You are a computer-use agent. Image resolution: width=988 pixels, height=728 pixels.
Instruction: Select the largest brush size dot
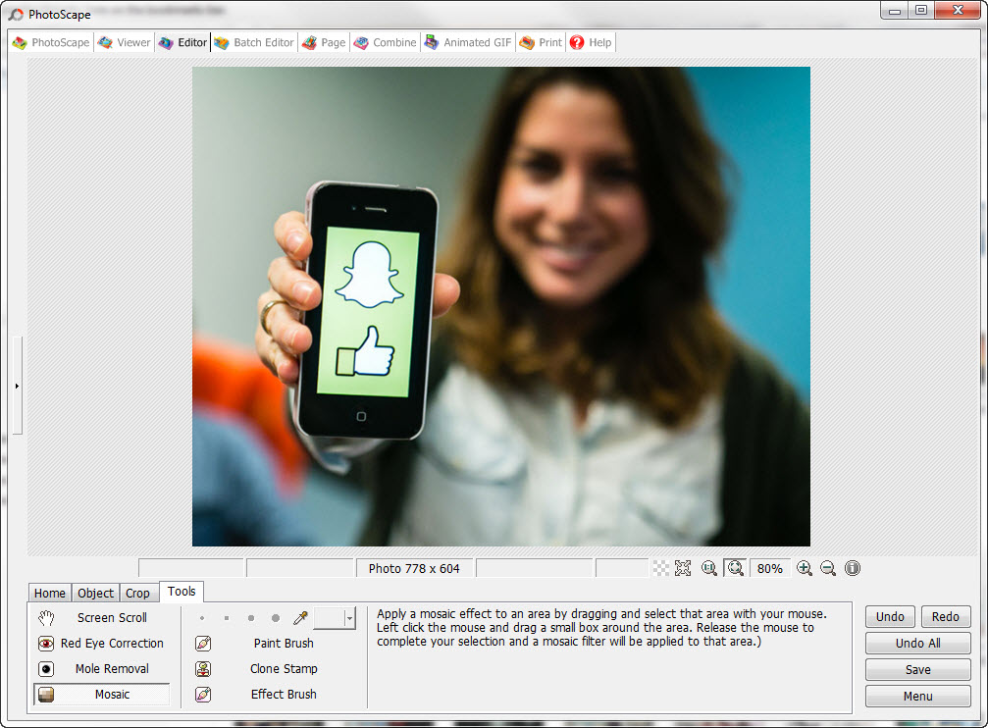276,618
